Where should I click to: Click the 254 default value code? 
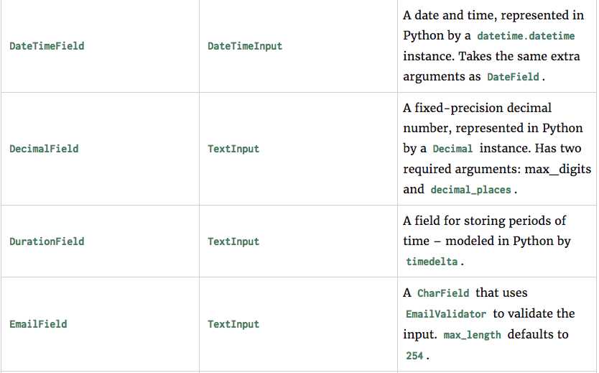414,356
